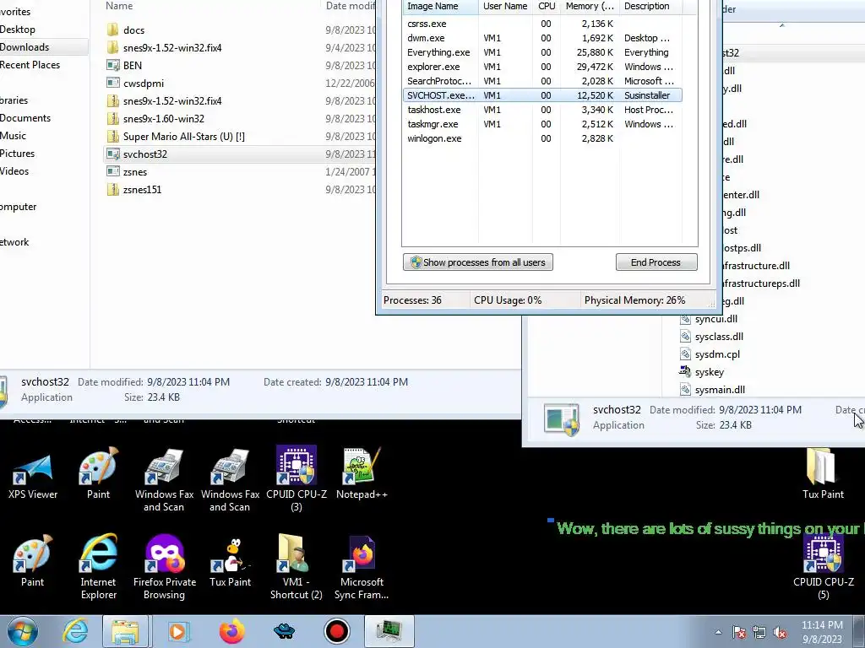Open Windows Media Player taskbar icon
The width and height of the screenshot is (865, 648).
click(177, 631)
